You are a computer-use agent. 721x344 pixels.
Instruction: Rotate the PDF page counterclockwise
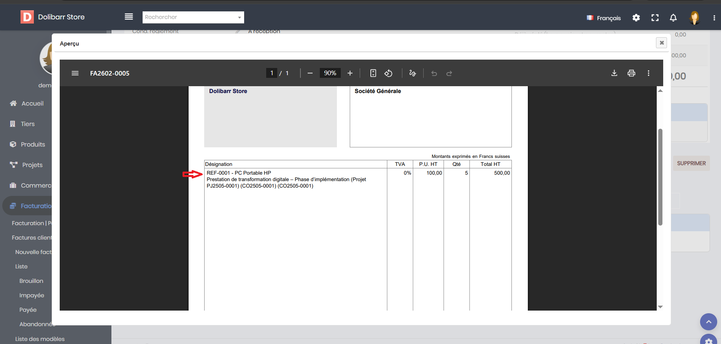click(388, 73)
